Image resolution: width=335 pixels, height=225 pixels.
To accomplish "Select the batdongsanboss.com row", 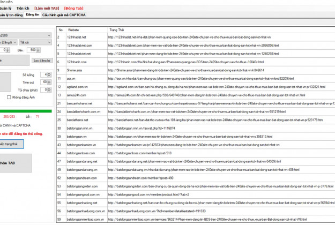I will tap(196, 153).
